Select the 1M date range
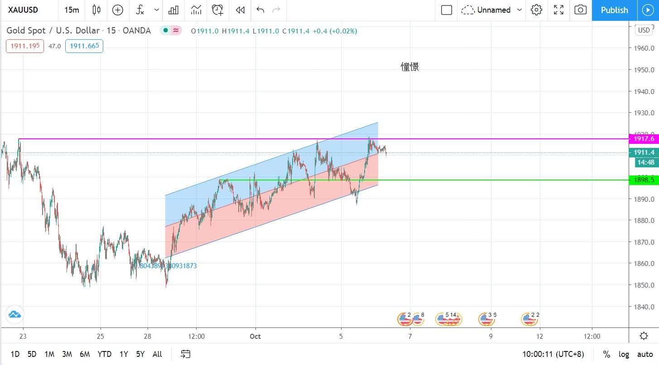The image size is (659, 365). click(x=49, y=354)
